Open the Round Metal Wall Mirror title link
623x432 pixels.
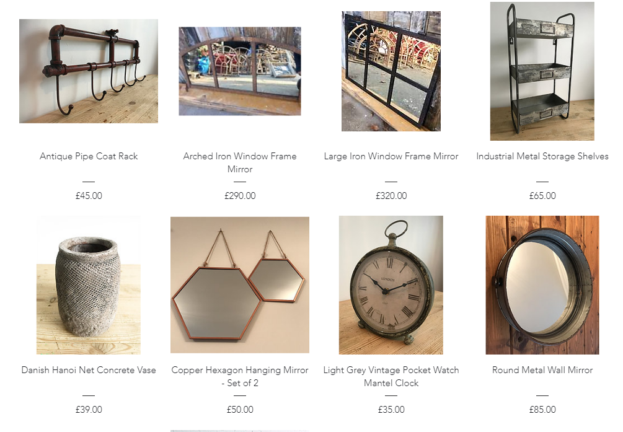[x=542, y=370]
